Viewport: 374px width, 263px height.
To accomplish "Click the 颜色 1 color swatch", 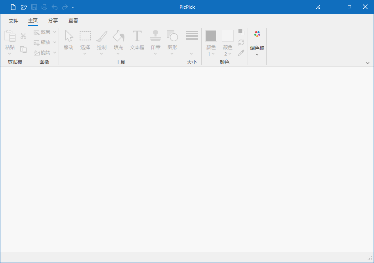I will pos(211,35).
